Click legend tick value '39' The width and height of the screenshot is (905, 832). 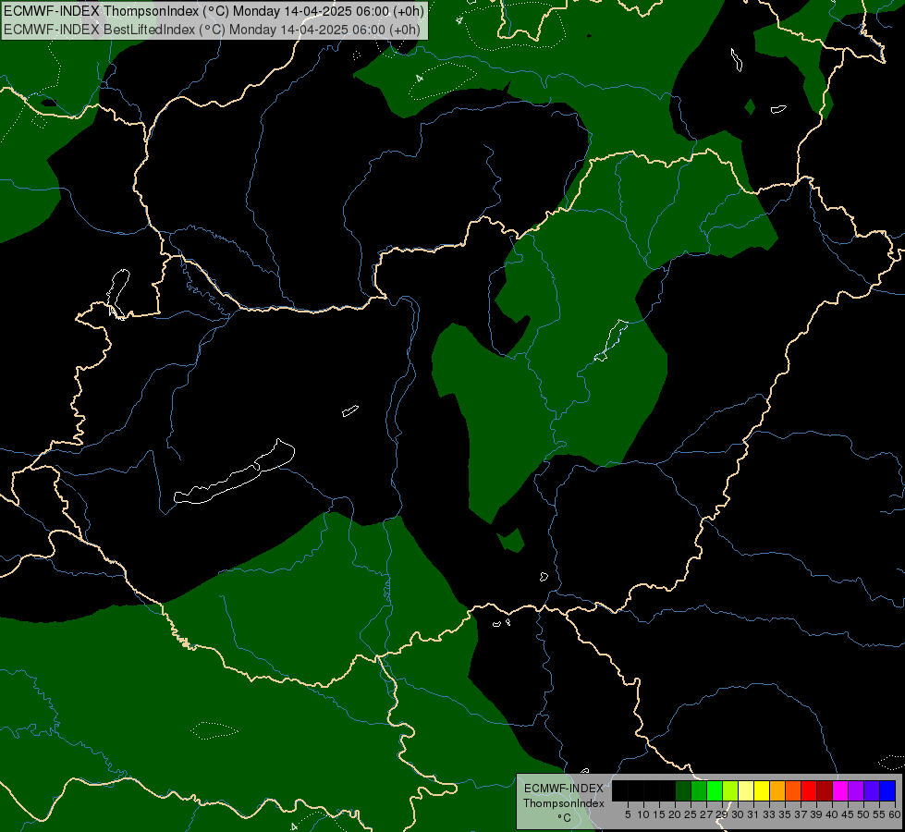816,814
